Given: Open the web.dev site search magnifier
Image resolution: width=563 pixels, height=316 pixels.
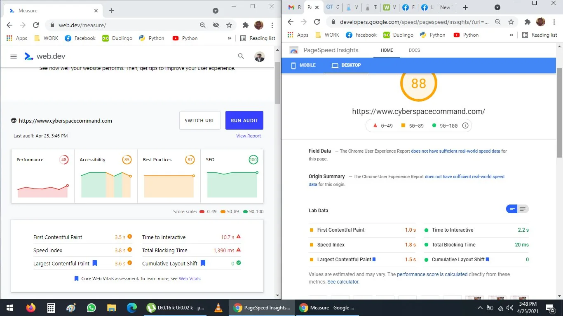Looking at the screenshot, I should [241, 56].
